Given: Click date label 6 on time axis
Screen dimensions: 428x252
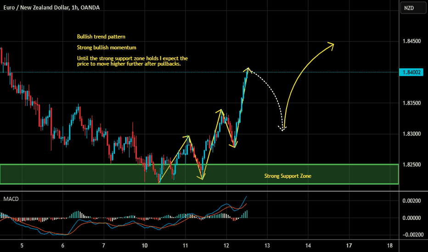Looking at the screenshot, I should tap(63, 246).
